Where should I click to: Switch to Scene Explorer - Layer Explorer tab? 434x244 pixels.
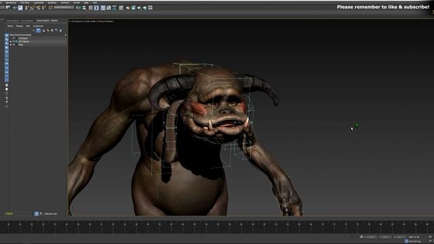20,21
